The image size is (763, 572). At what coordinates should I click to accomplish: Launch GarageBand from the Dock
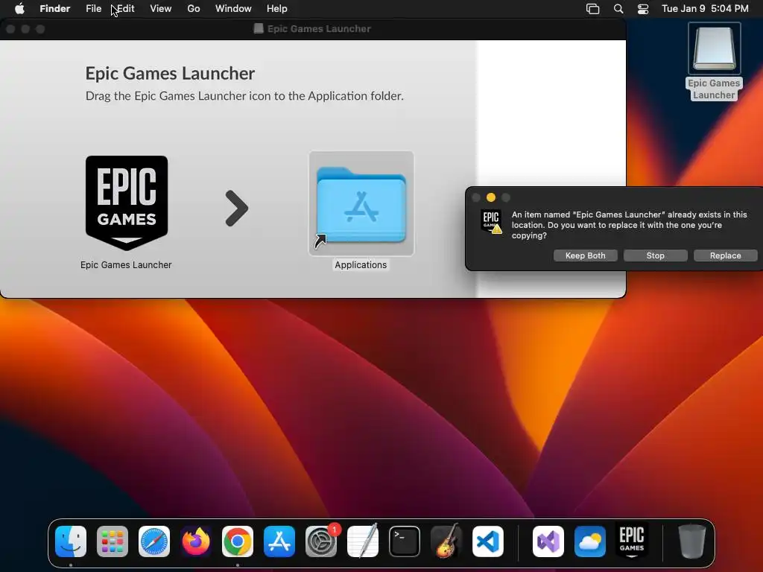tap(446, 541)
